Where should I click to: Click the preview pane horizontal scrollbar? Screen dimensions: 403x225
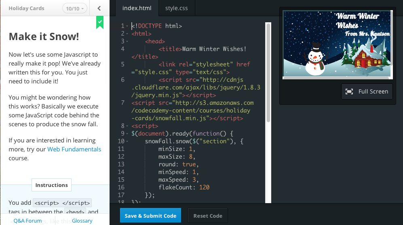tap(335, 78)
